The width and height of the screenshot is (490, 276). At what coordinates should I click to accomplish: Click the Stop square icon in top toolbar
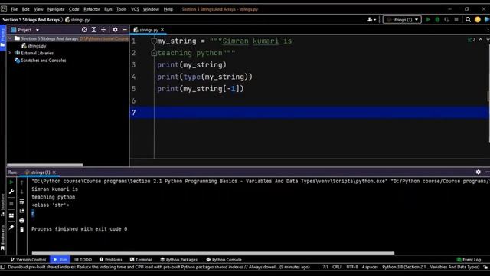pos(456,19)
